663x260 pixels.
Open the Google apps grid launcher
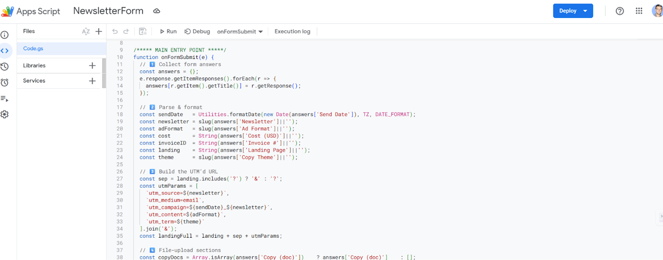point(639,11)
